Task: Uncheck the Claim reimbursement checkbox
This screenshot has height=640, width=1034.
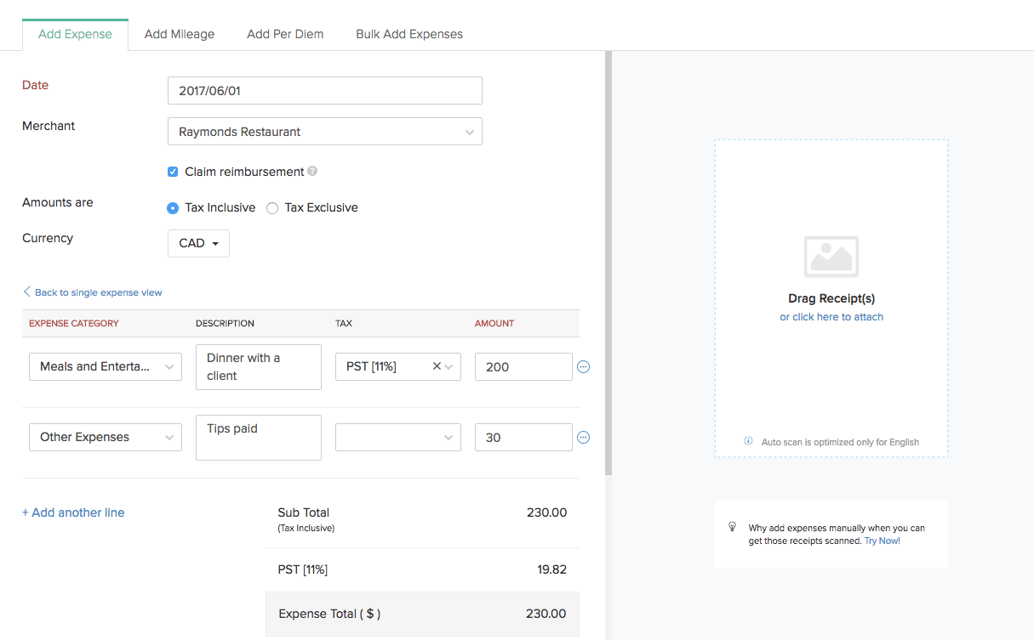Action: [173, 171]
